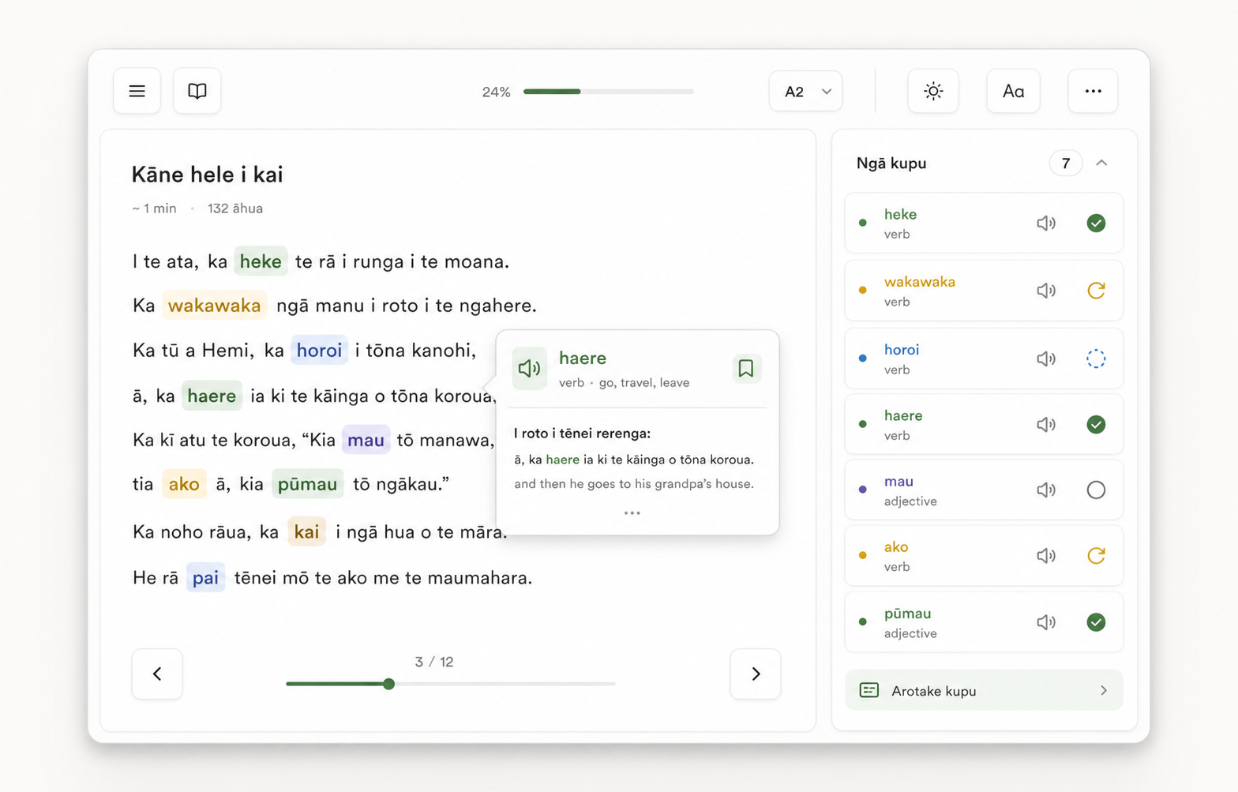This screenshot has height=792, width=1238.
Task: Select highlighted word wakawaka in text
Action: click(214, 306)
